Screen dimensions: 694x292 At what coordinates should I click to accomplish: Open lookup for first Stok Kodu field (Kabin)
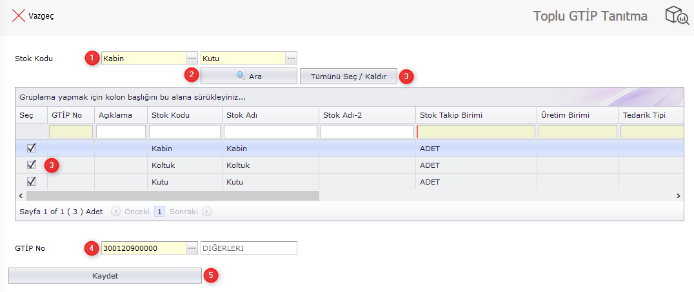pos(192,59)
